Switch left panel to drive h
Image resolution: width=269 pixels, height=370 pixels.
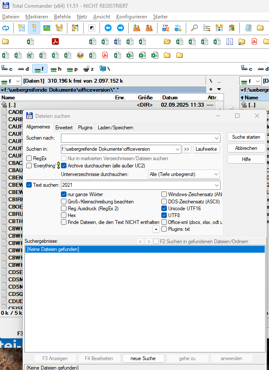[56, 69]
